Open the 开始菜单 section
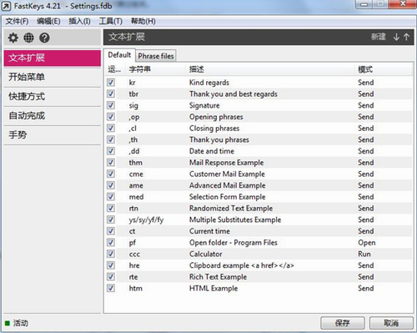The image size is (417, 333). pos(53,77)
